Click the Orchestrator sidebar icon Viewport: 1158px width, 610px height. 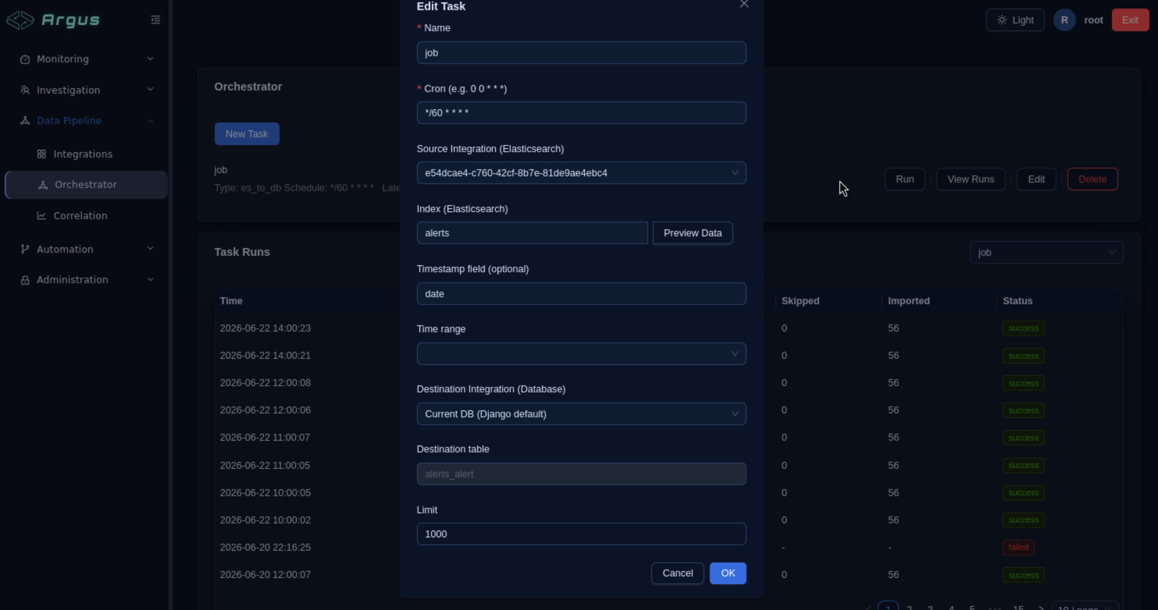43,184
